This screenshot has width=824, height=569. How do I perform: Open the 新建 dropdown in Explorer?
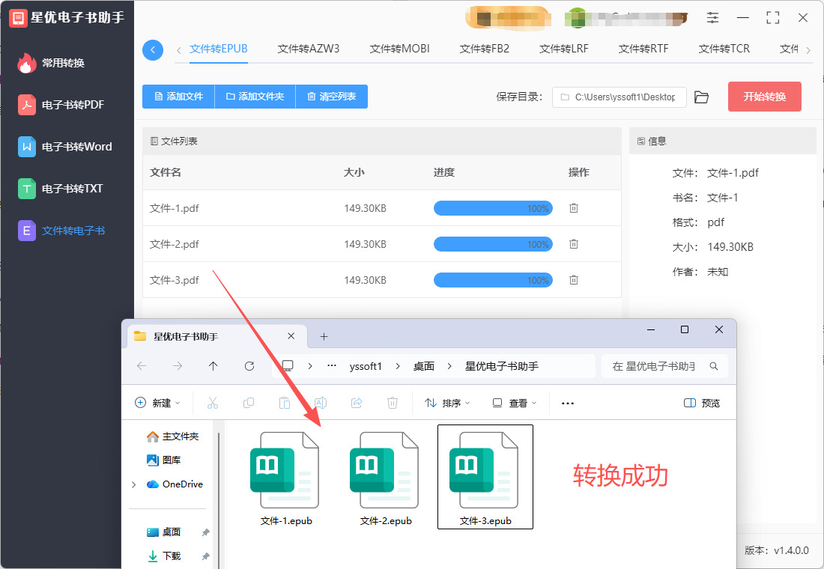tap(157, 403)
